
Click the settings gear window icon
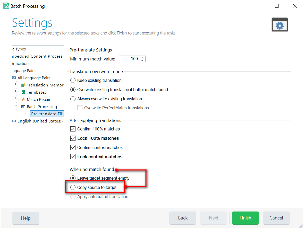point(280,25)
